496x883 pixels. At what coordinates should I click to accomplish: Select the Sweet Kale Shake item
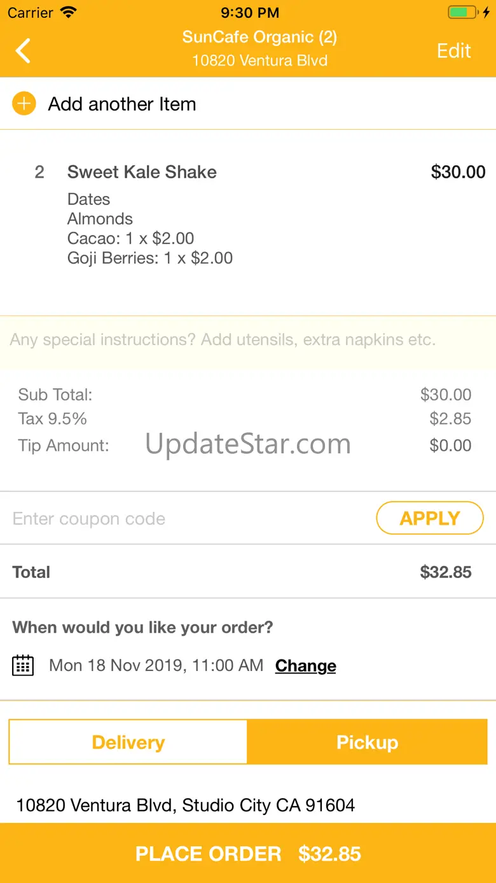pyautogui.click(x=142, y=172)
